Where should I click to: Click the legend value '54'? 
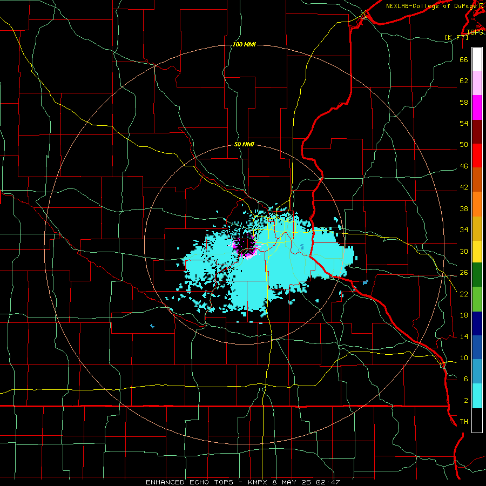click(464, 123)
